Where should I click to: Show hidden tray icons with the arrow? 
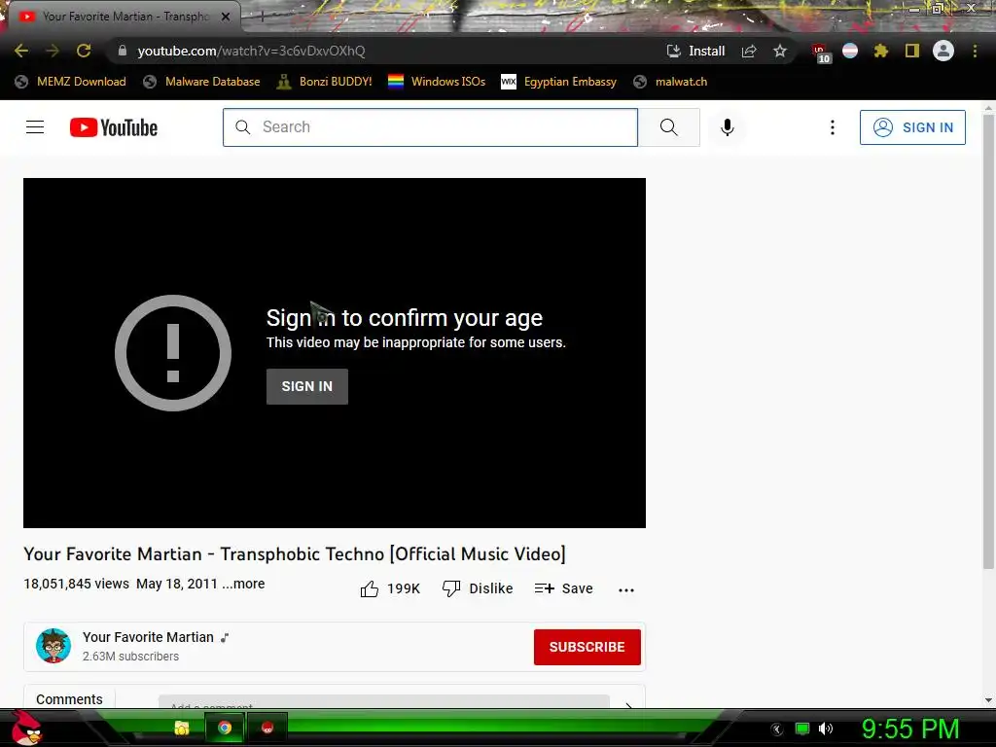[777, 729]
